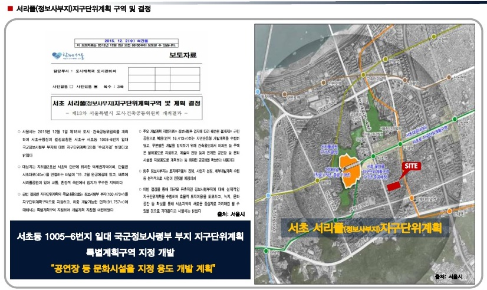Click the boxed title 서초 서리풀(정보사부지)지구단위계획구역 및 계획 결정
This screenshot has height=290, width=487.
[x=127, y=103]
